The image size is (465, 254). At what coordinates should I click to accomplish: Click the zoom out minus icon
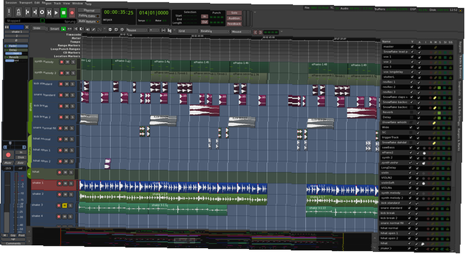point(110,30)
